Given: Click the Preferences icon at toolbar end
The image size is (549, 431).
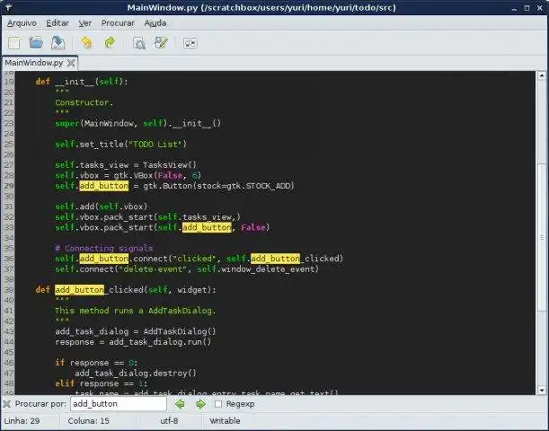Looking at the screenshot, I should coord(190,42).
